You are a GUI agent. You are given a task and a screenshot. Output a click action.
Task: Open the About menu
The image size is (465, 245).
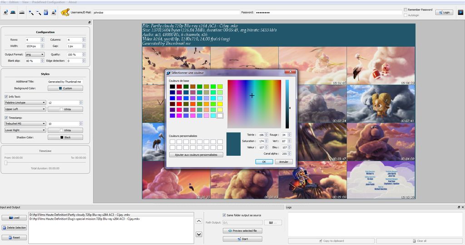73,2
